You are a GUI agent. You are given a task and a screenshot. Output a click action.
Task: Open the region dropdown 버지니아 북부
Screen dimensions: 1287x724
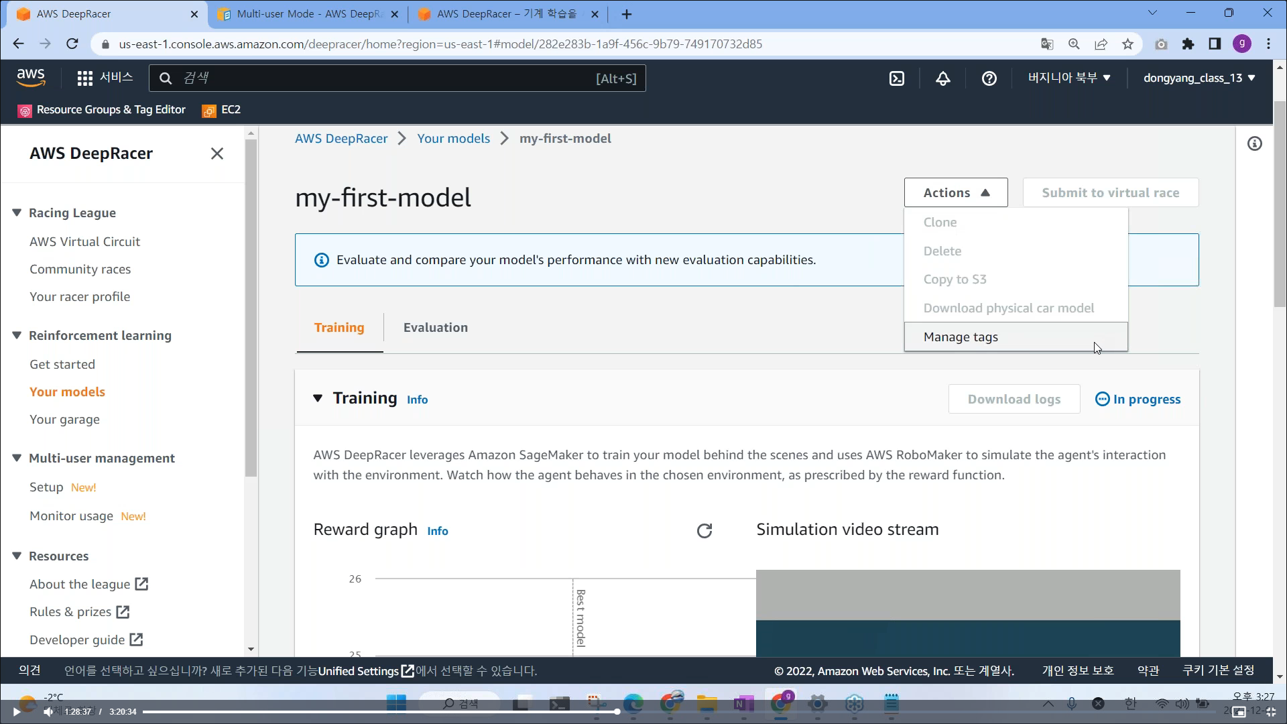tap(1069, 78)
